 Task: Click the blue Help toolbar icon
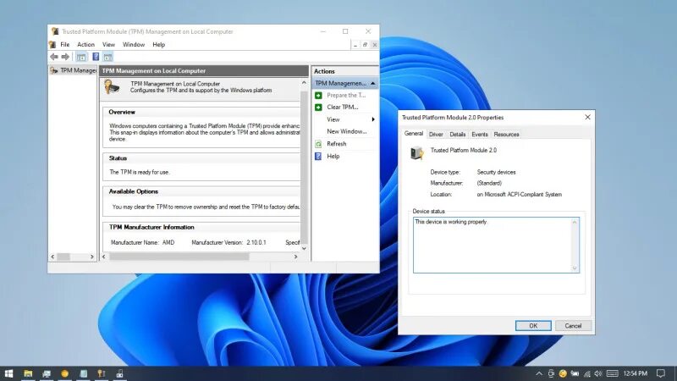(96, 57)
